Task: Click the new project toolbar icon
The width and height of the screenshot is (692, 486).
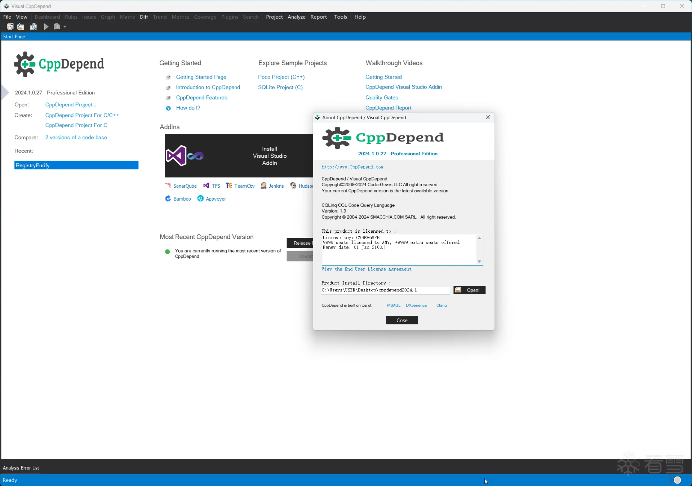Action: 10,27
